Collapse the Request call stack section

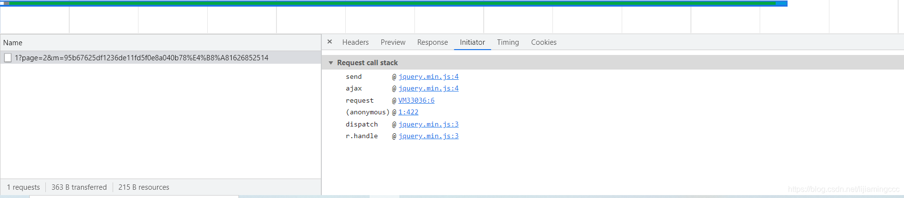(331, 63)
